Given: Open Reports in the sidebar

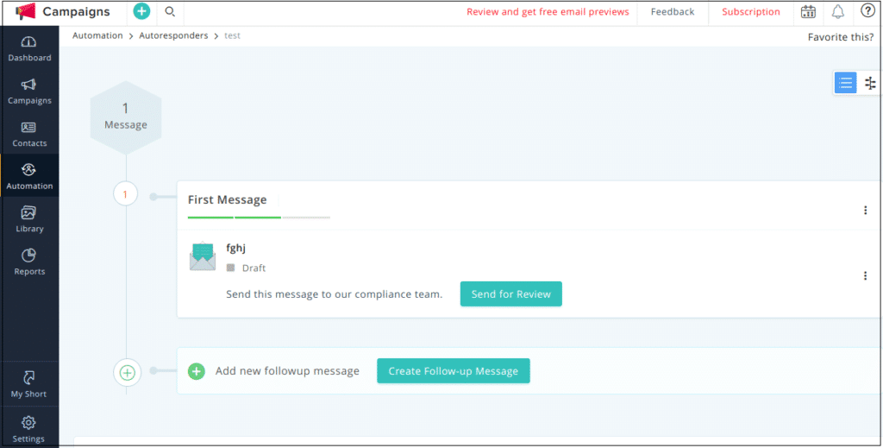Looking at the screenshot, I should (29, 262).
